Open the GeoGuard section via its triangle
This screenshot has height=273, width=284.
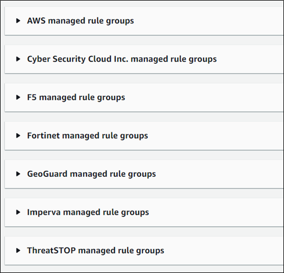(18, 174)
